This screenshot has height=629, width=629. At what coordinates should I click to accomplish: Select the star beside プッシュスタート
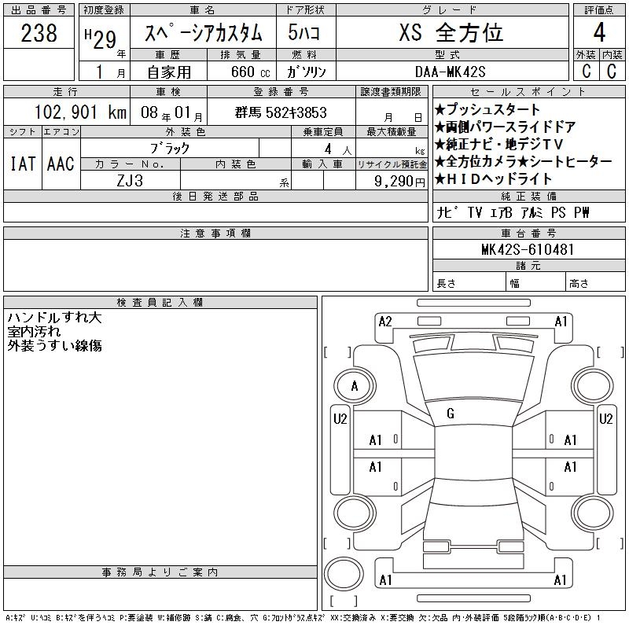click(440, 110)
